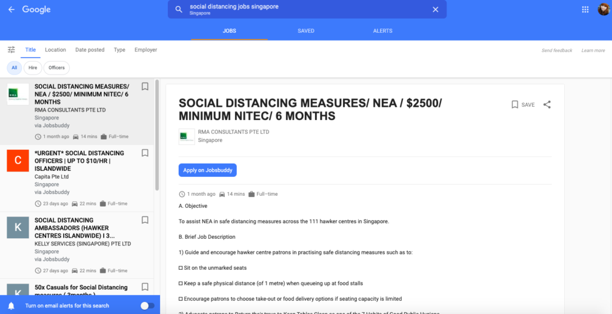Open the Type filter

(x=120, y=50)
